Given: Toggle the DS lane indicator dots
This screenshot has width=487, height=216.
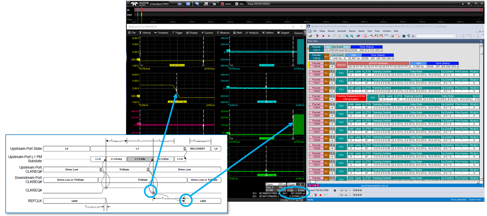Looking at the screenshot, I should click(358, 195).
